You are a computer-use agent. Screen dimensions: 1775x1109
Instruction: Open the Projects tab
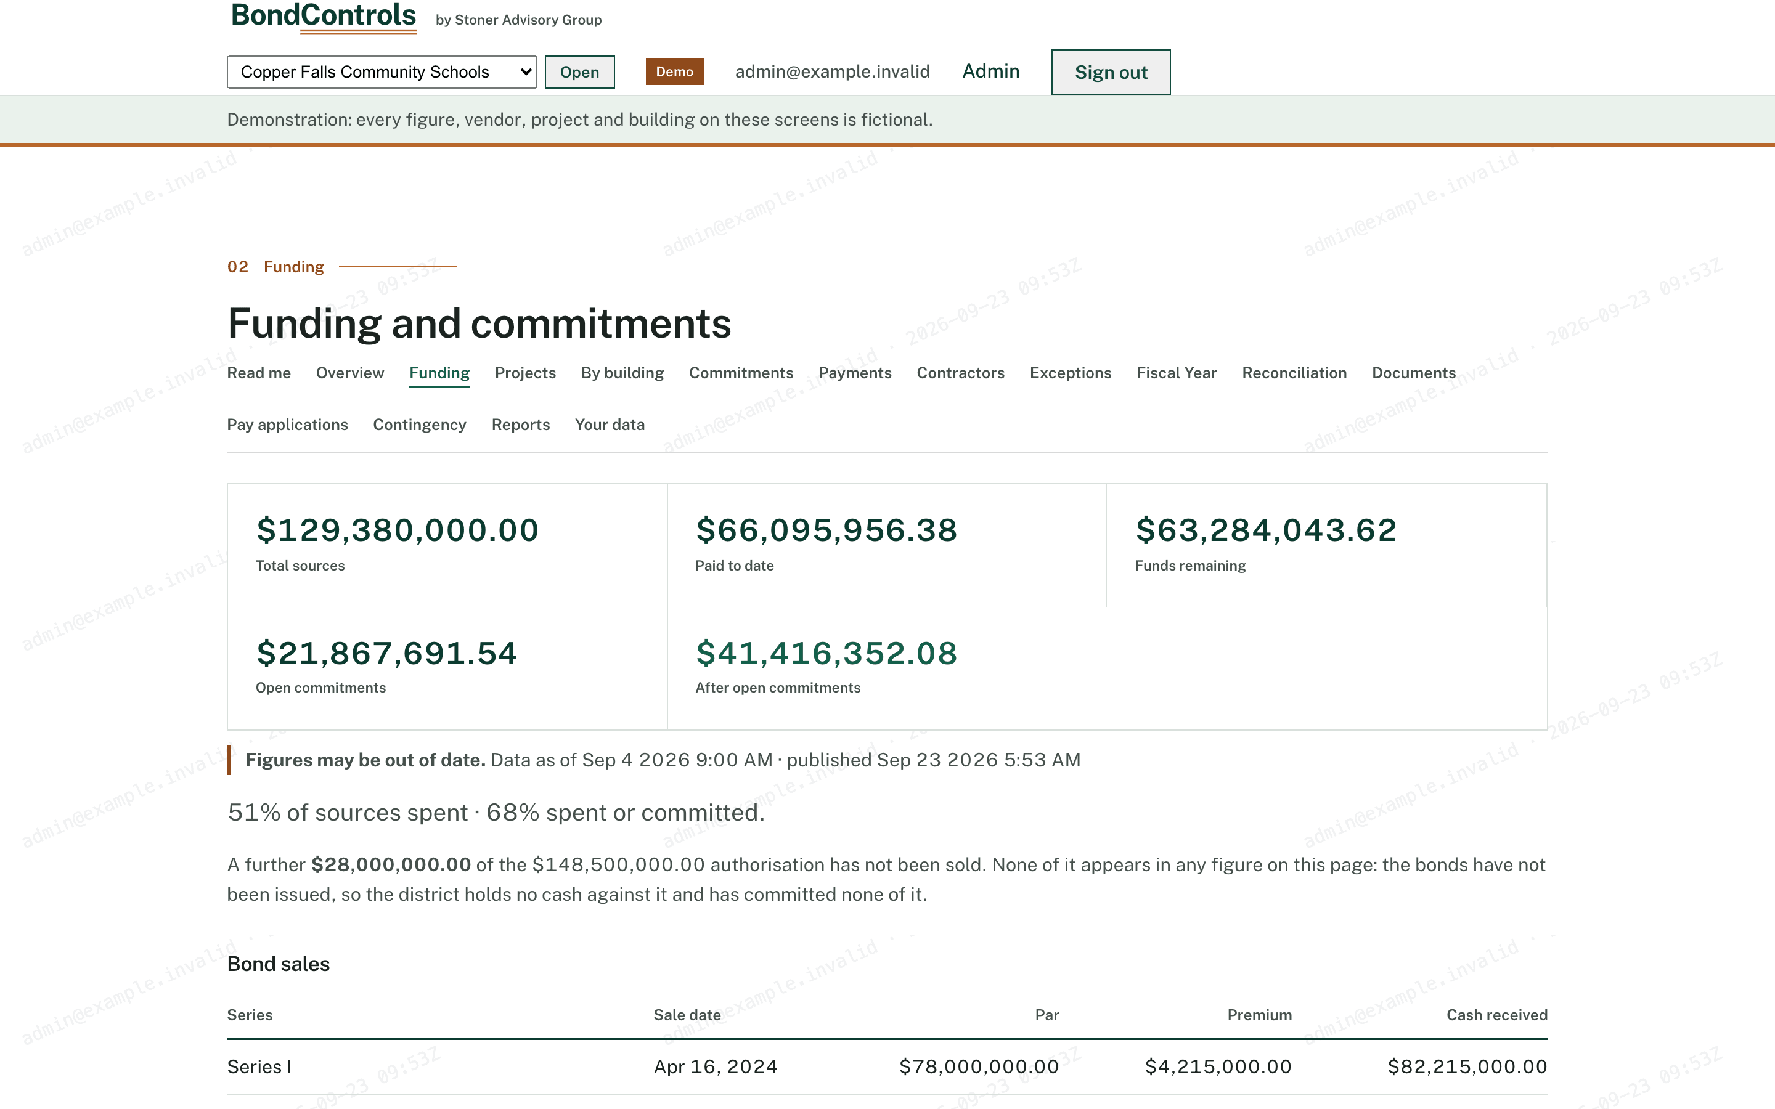click(525, 373)
